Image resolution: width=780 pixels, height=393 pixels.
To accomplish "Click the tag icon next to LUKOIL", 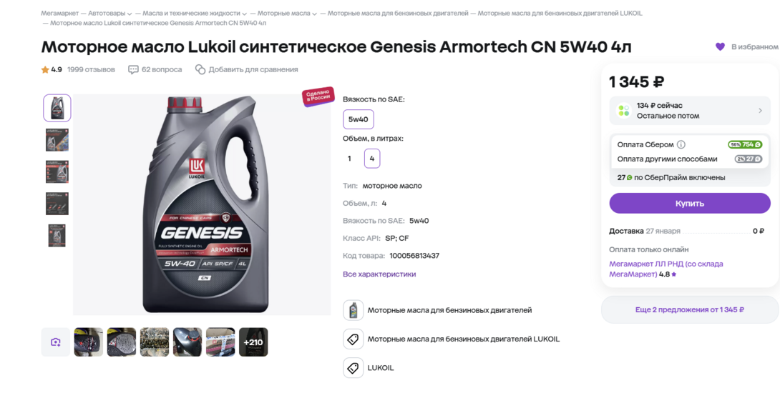I will click(354, 368).
